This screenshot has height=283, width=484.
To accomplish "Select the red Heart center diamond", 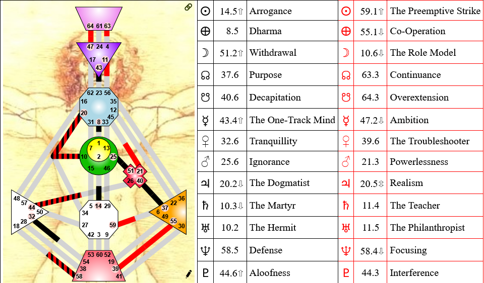I will pyautogui.click(x=135, y=175).
